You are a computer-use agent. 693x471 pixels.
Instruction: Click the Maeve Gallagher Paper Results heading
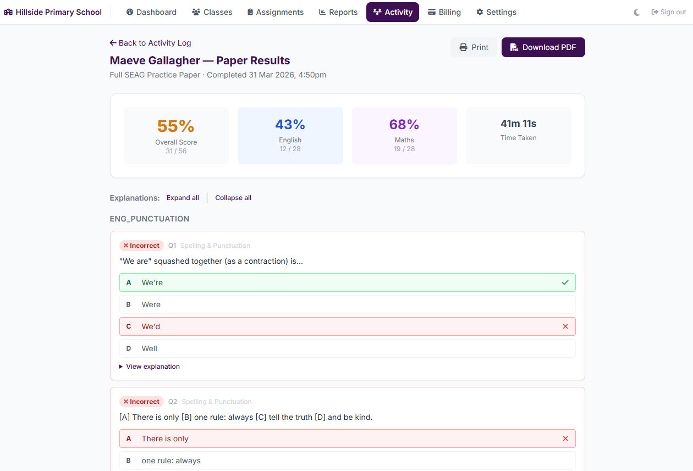click(200, 60)
